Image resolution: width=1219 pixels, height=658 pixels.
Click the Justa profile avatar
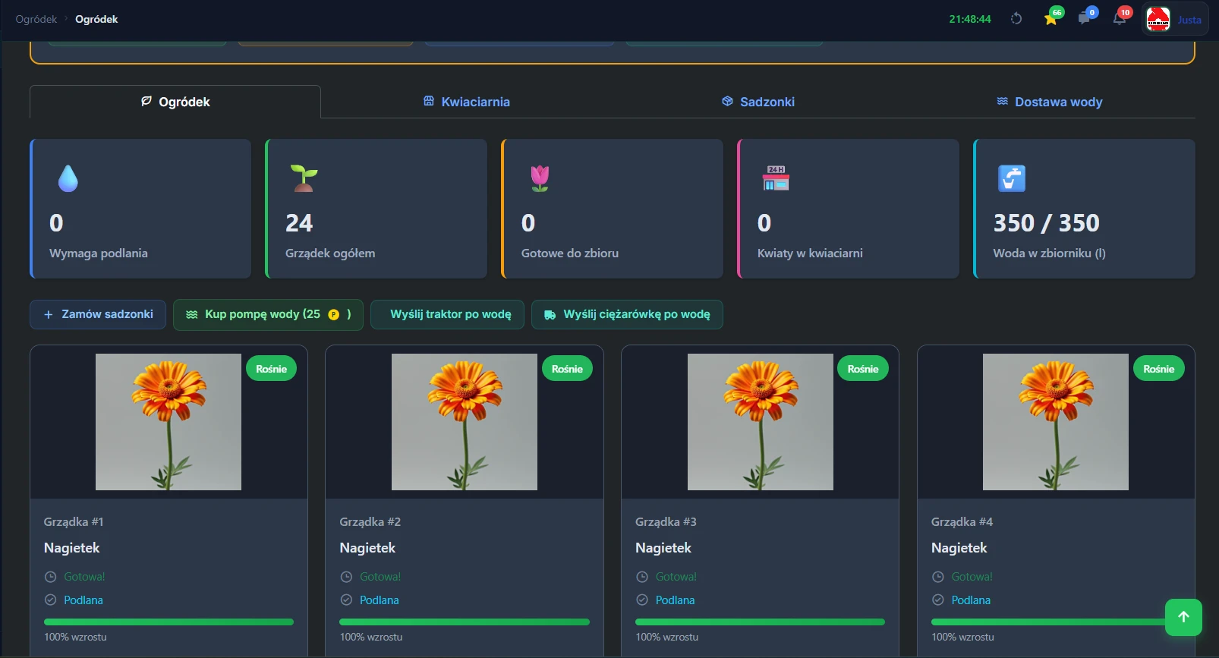click(1158, 19)
